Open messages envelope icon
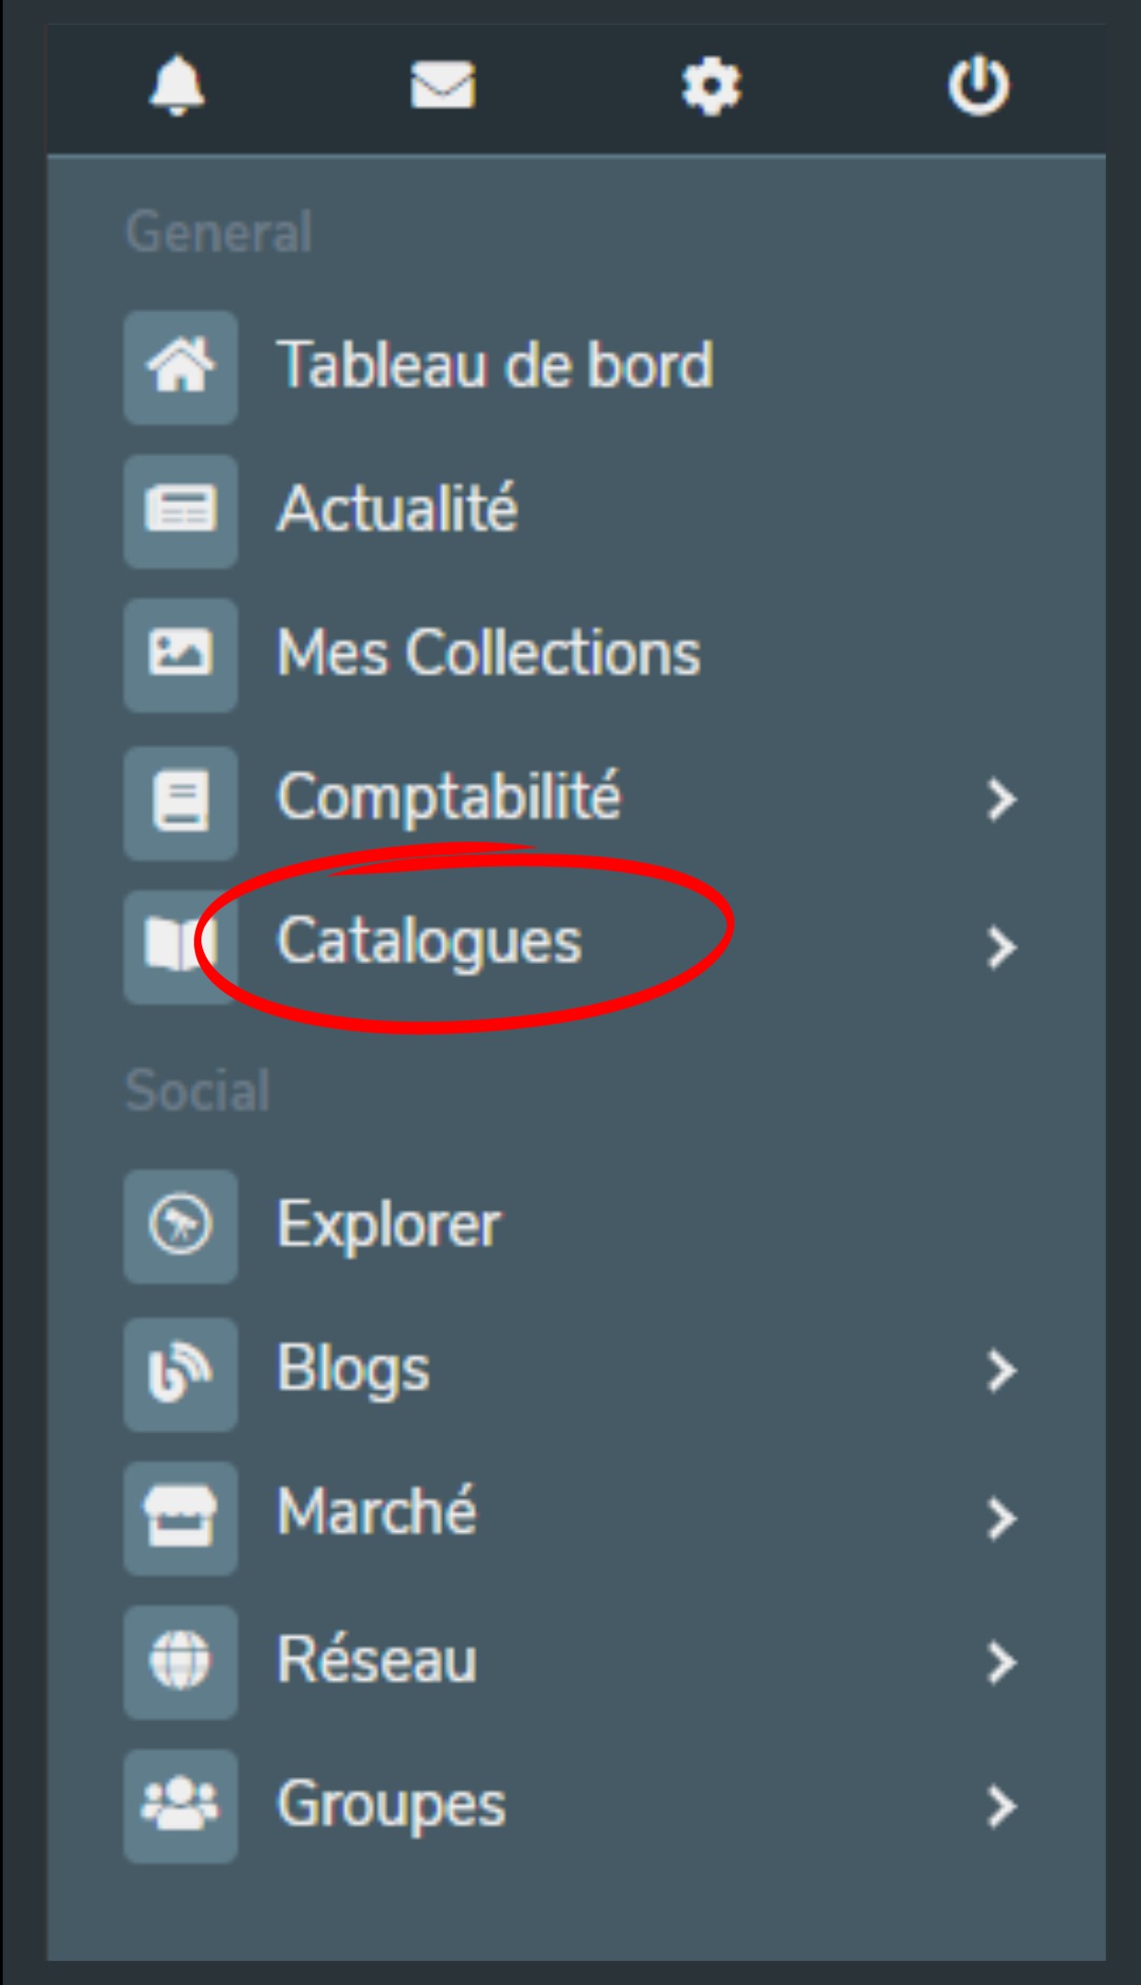Image resolution: width=1141 pixels, height=1985 pixels. pyautogui.click(x=443, y=85)
